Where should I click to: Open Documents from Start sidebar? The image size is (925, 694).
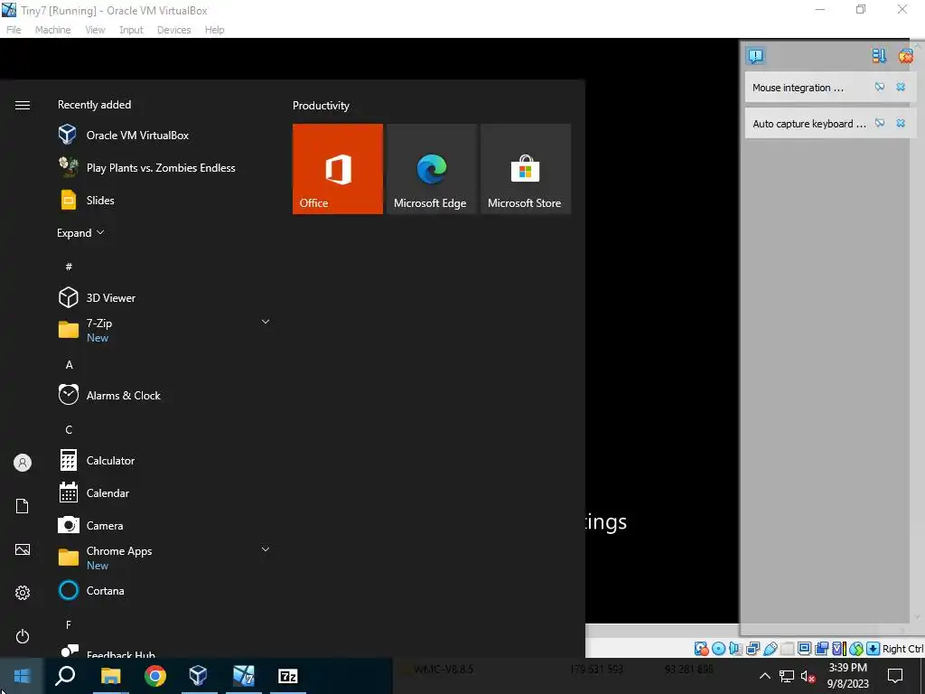click(23, 506)
